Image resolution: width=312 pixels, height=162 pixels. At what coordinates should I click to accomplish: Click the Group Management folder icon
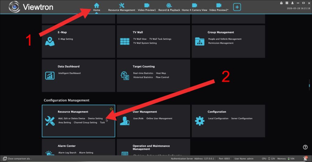click(x=200, y=41)
